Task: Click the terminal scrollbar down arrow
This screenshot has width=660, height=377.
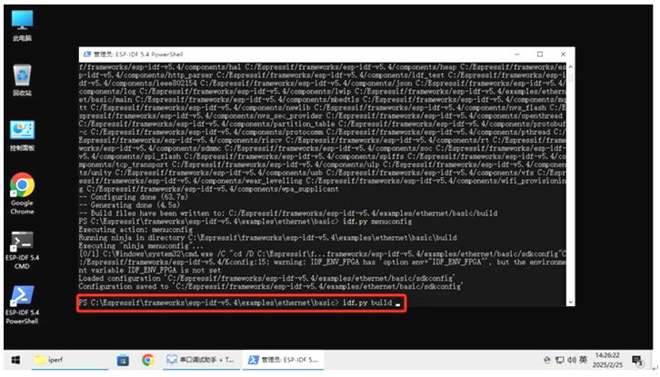Action: (x=570, y=303)
